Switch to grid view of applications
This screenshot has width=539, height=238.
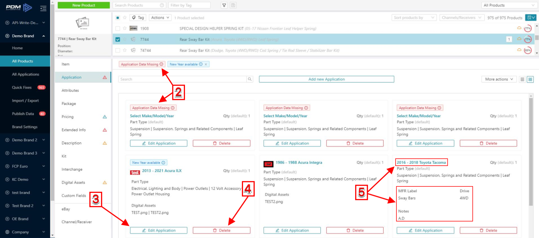(530, 79)
